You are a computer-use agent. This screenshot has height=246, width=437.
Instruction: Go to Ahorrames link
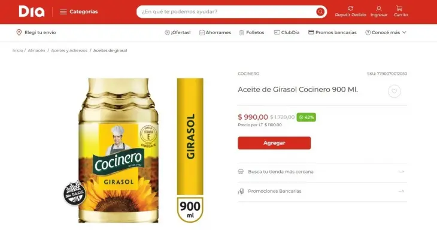[x=215, y=32]
